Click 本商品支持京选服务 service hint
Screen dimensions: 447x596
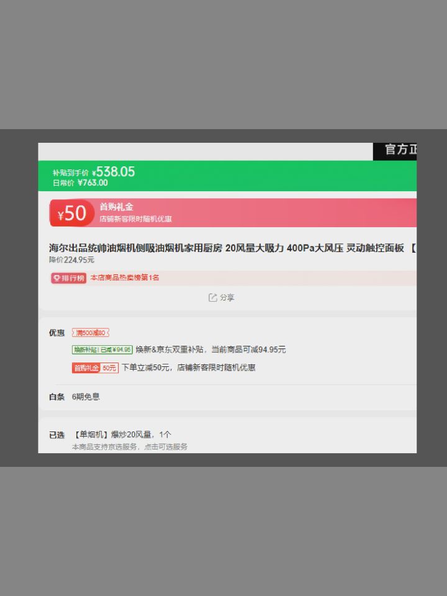pos(130,447)
